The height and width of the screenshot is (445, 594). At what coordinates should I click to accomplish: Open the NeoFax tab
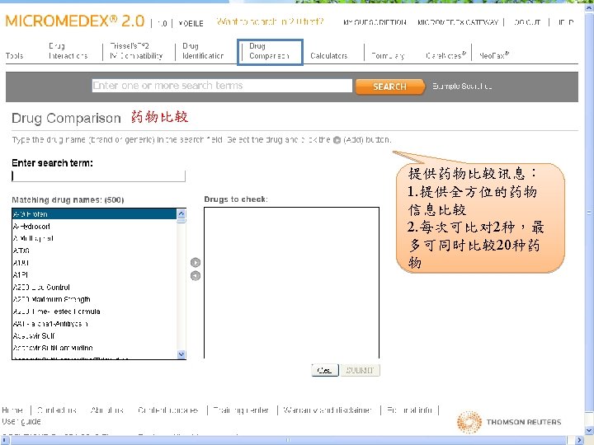494,55
